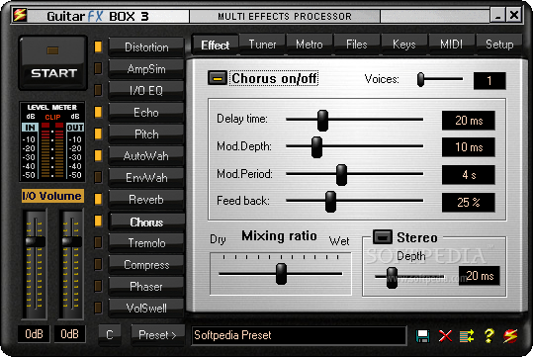The image size is (533, 357).
Task: Click the Mod.Period 4 s value box
Action: (469, 175)
